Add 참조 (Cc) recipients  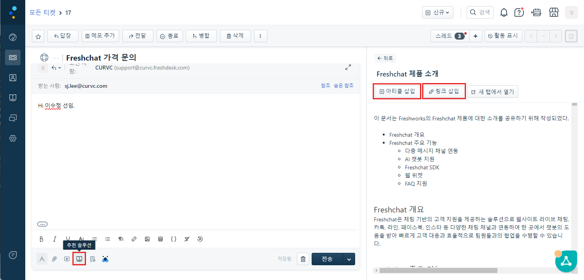coord(326,85)
